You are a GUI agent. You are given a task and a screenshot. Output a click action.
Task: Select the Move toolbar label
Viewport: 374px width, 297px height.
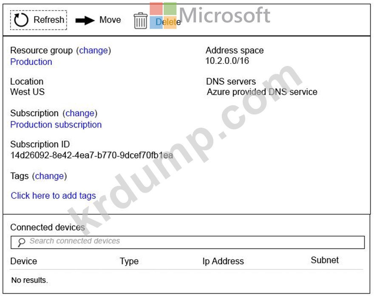[x=110, y=20]
